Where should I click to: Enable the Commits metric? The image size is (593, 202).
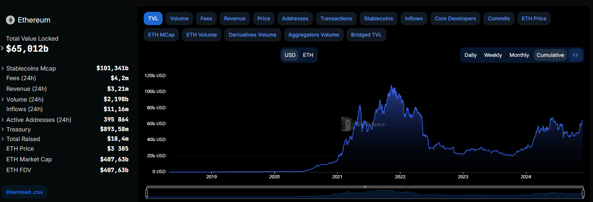(x=499, y=18)
